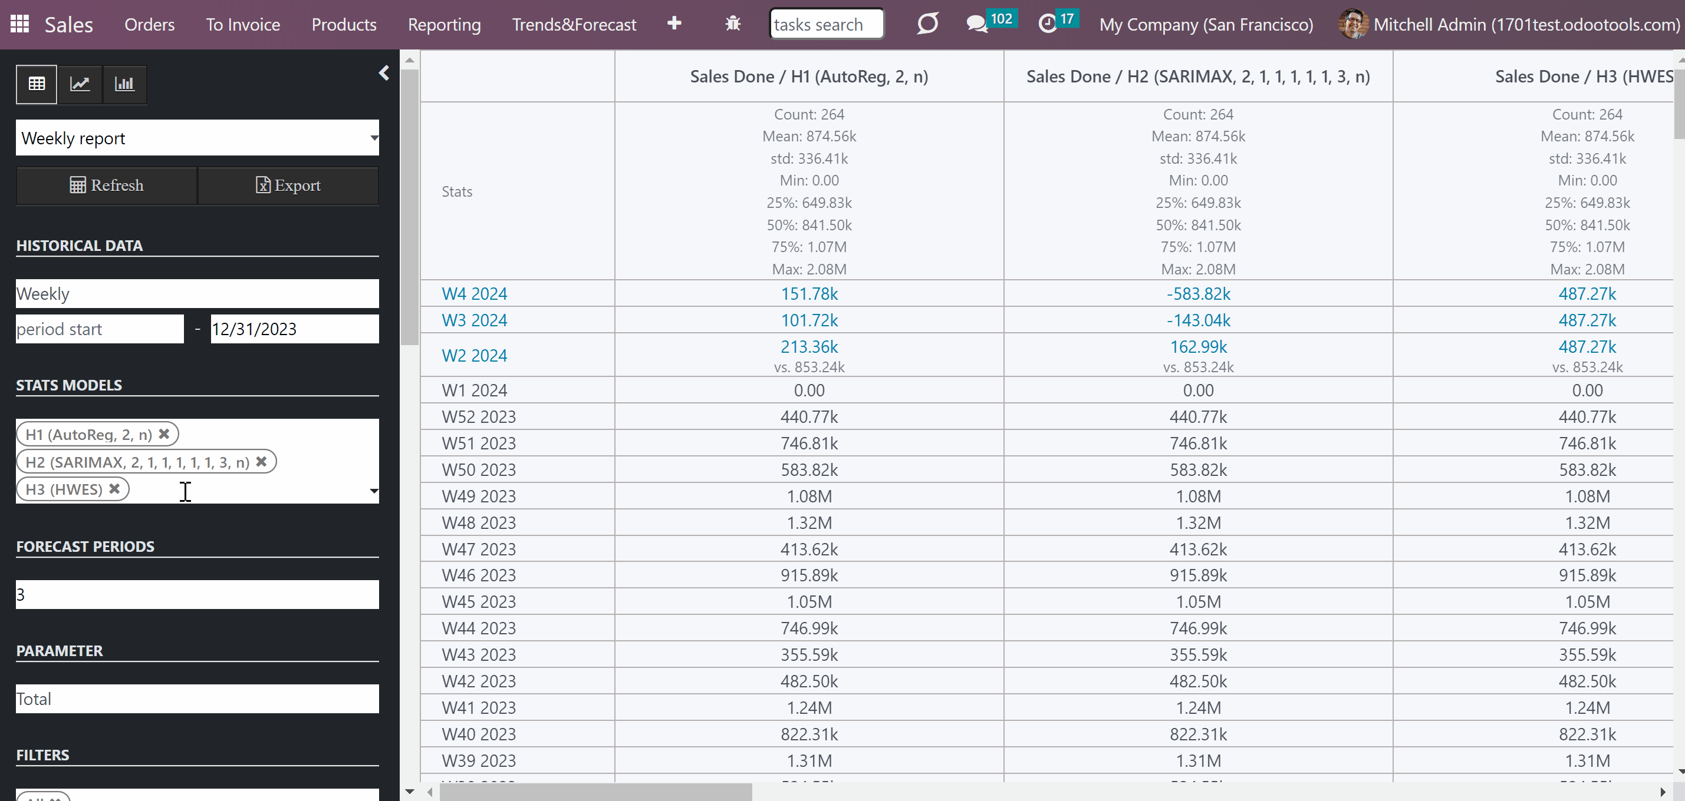This screenshot has height=801, width=1685.
Task: Open the activities clock icon
Action: (1047, 24)
